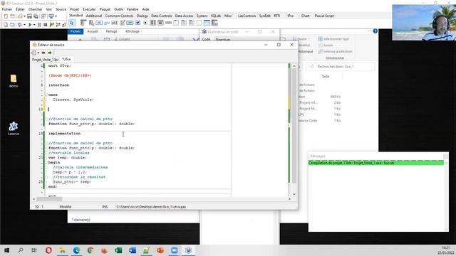Click the Save All icon

[36, 16]
